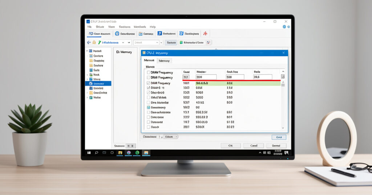Image resolution: width=372 pixels, height=195 pixels.
Task: Show hidden system tray icons chevron
Action: tap(260, 153)
